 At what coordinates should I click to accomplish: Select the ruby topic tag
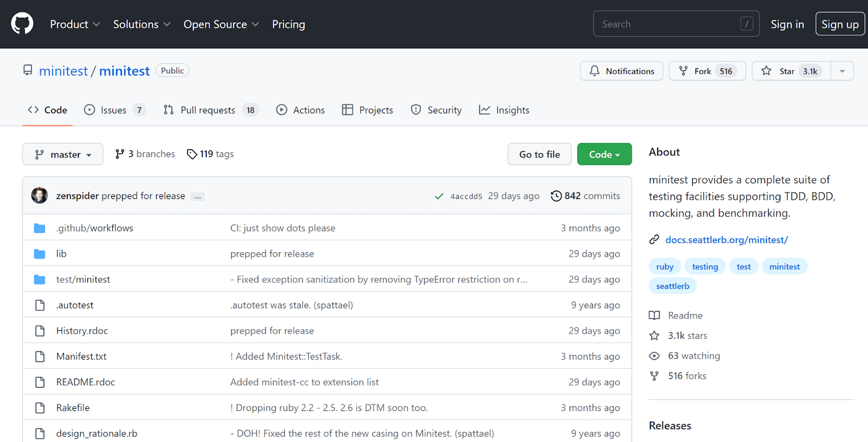(x=665, y=267)
